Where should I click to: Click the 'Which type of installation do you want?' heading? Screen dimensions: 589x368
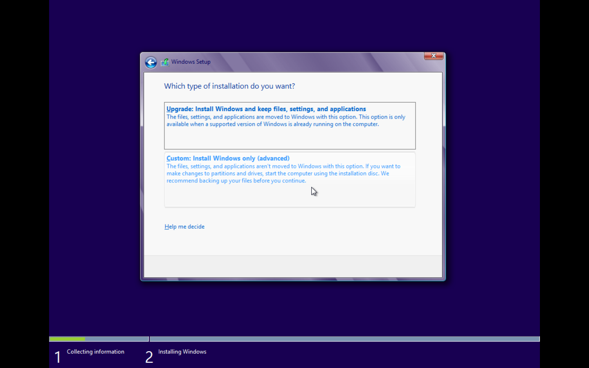[229, 86]
